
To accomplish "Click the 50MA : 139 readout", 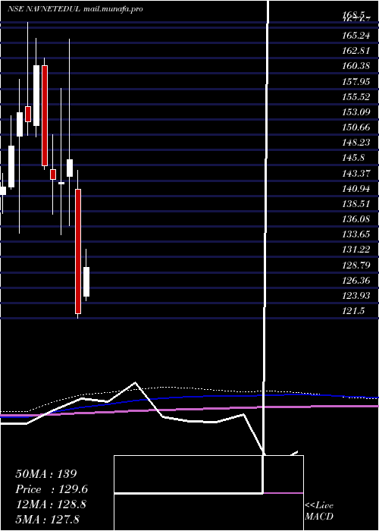I will 46,474.
